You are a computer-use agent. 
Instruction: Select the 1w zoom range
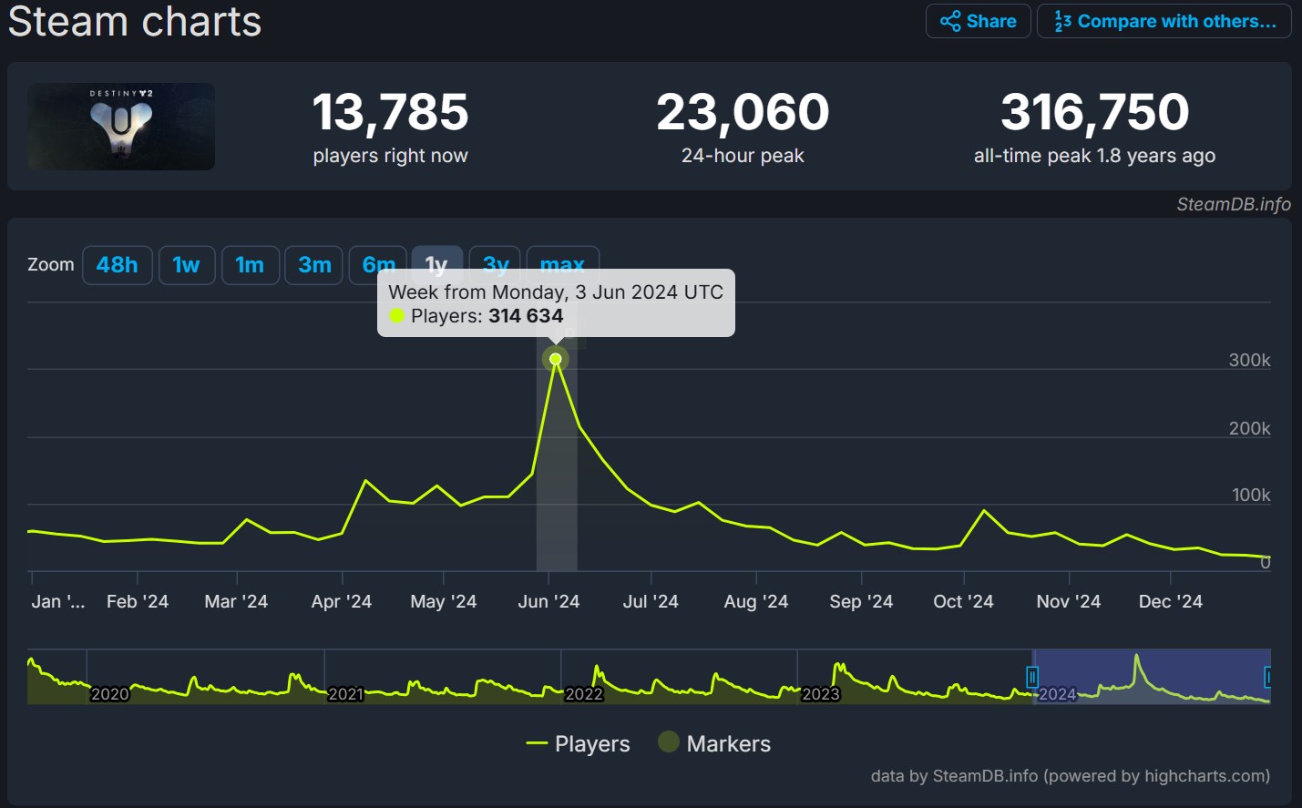tap(187, 265)
